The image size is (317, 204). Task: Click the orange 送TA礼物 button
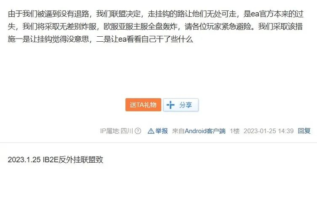click(143, 105)
